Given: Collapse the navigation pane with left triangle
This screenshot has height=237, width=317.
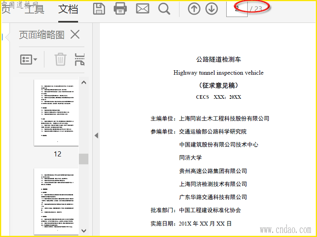Looking at the screenshot, I should (96, 135).
